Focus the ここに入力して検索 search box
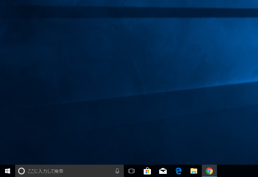 69,171
